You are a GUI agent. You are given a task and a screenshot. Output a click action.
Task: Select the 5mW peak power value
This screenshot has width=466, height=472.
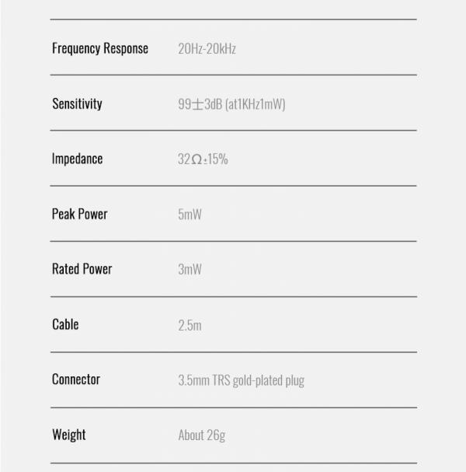190,215
